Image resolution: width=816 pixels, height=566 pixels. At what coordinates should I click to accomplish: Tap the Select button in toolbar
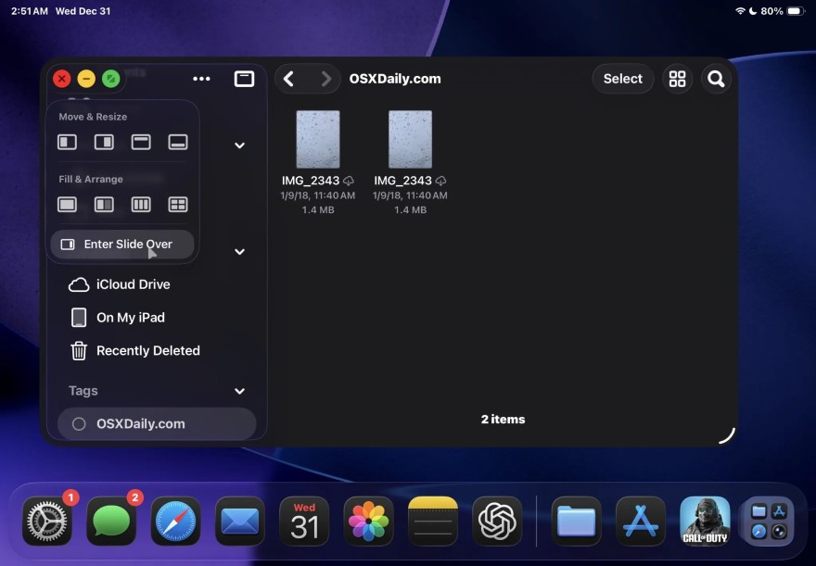pos(622,79)
